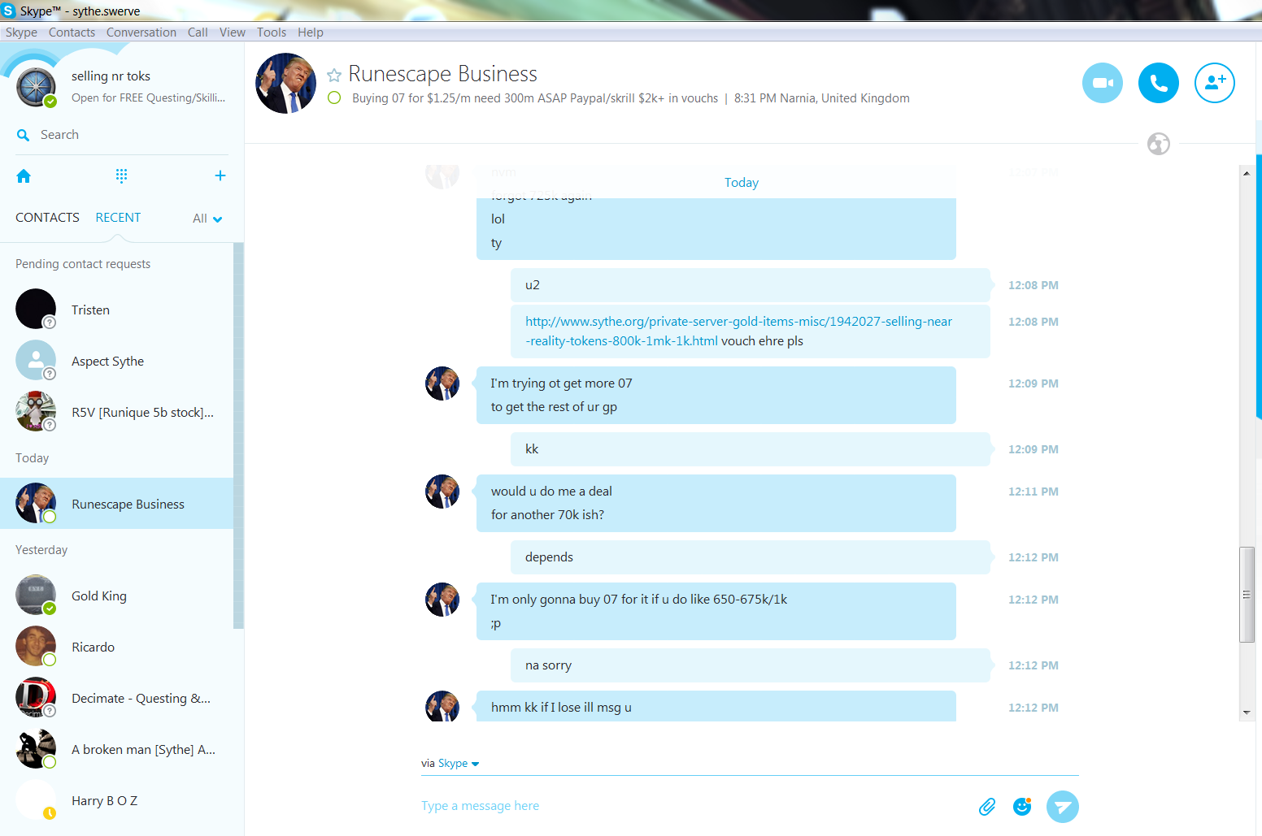
Task: Select the Ricardo contact
Action: pos(116,647)
